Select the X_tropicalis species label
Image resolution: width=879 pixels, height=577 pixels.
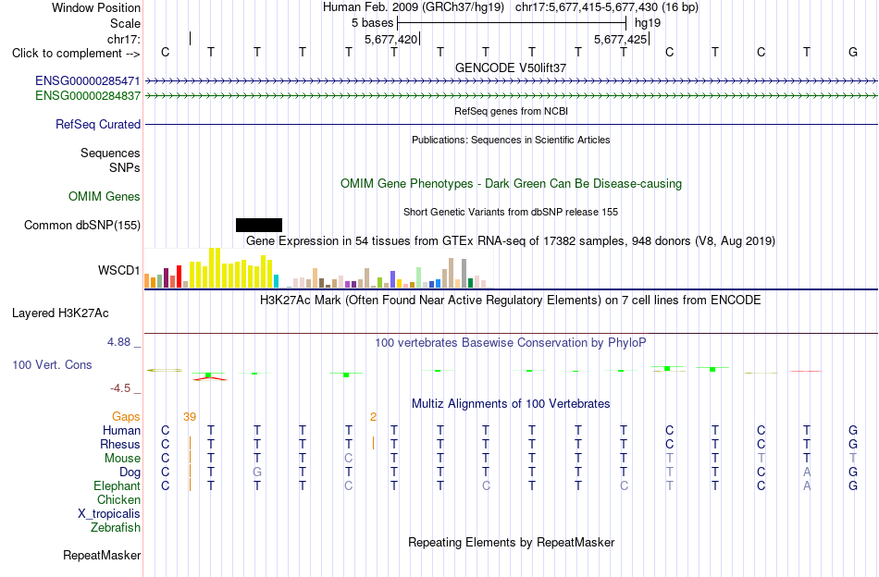(109, 514)
